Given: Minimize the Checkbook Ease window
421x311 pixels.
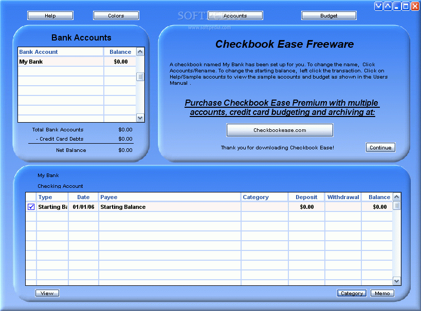Looking at the screenshot, I should click(x=396, y=6).
